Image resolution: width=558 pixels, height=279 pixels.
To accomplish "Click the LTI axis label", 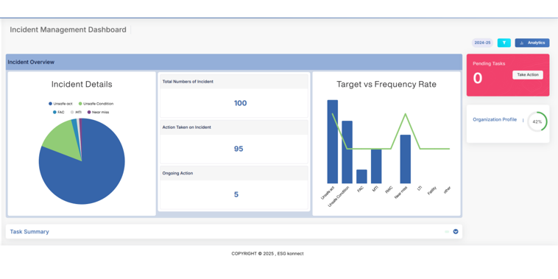I will [x=419, y=188].
